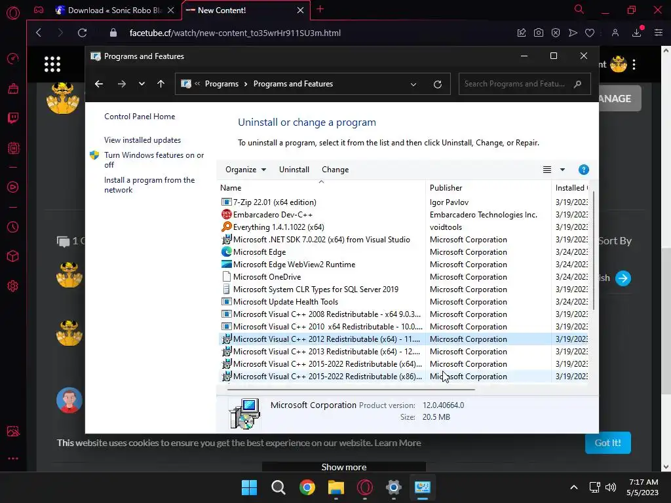Image resolution: width=671 pixels, height=503 pixels.
Task: Open Control Panel Home link
Action: (x=140, y=117)
